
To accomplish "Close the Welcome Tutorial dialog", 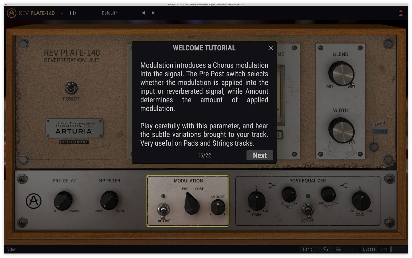I will tap(271, 48).
